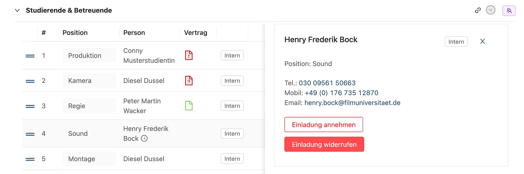Screen dimensions: 524x174
Task: Click the purple people icon button
Action: point(509,11)
